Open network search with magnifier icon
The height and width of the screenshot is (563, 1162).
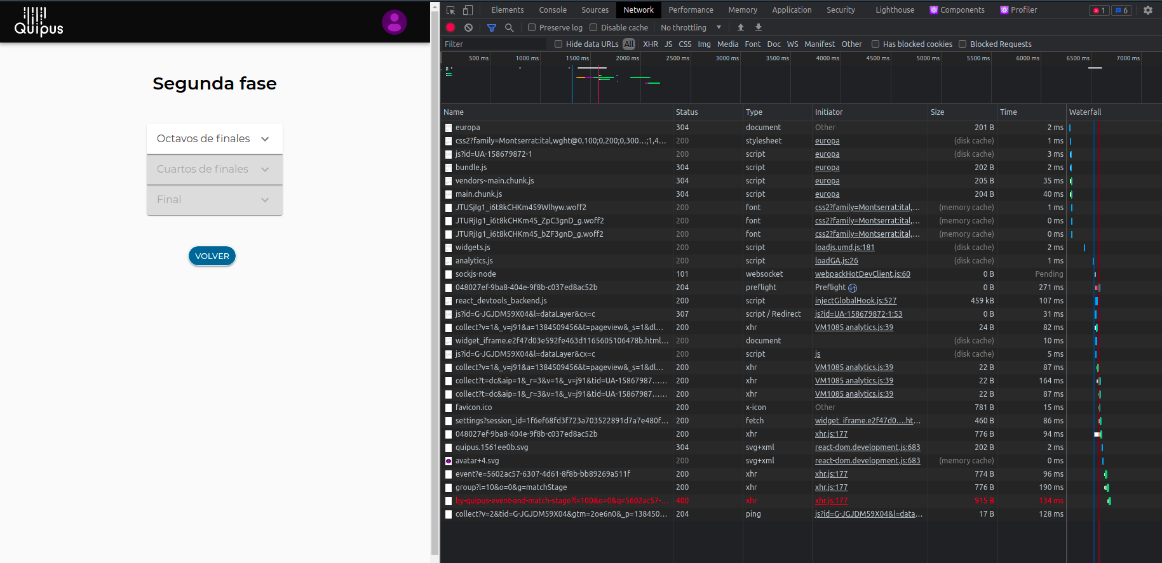pos(509,27)
